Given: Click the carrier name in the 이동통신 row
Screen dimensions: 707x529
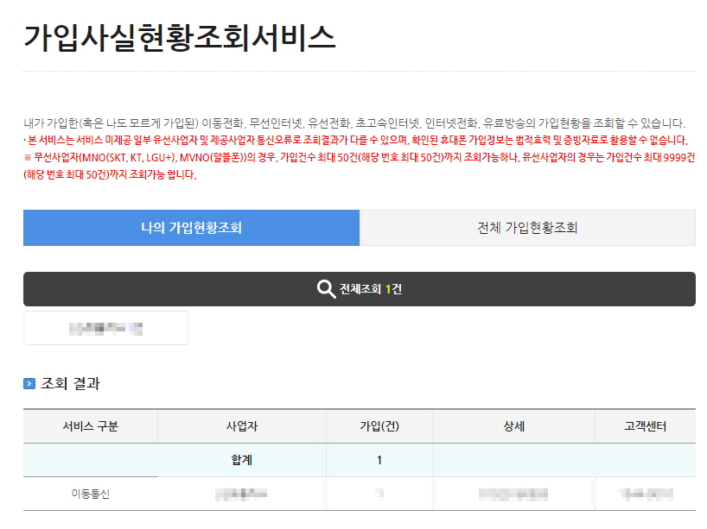Looking at the screenshot, I should [x=241, y=494].
